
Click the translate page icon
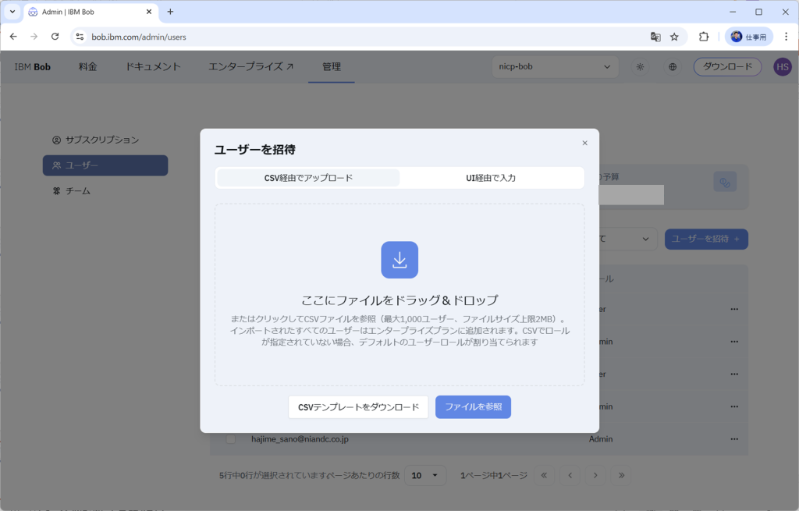coord(655,37)
